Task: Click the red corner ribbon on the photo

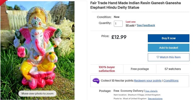Action: [x=3, y=2]
